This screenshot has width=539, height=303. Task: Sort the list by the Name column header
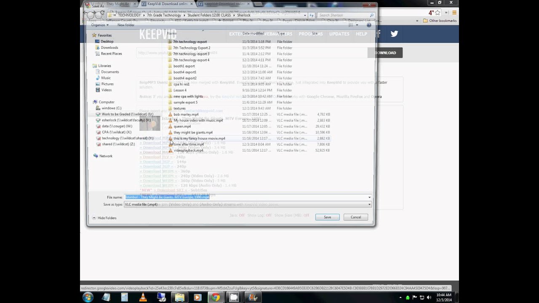tap(172, 33)
